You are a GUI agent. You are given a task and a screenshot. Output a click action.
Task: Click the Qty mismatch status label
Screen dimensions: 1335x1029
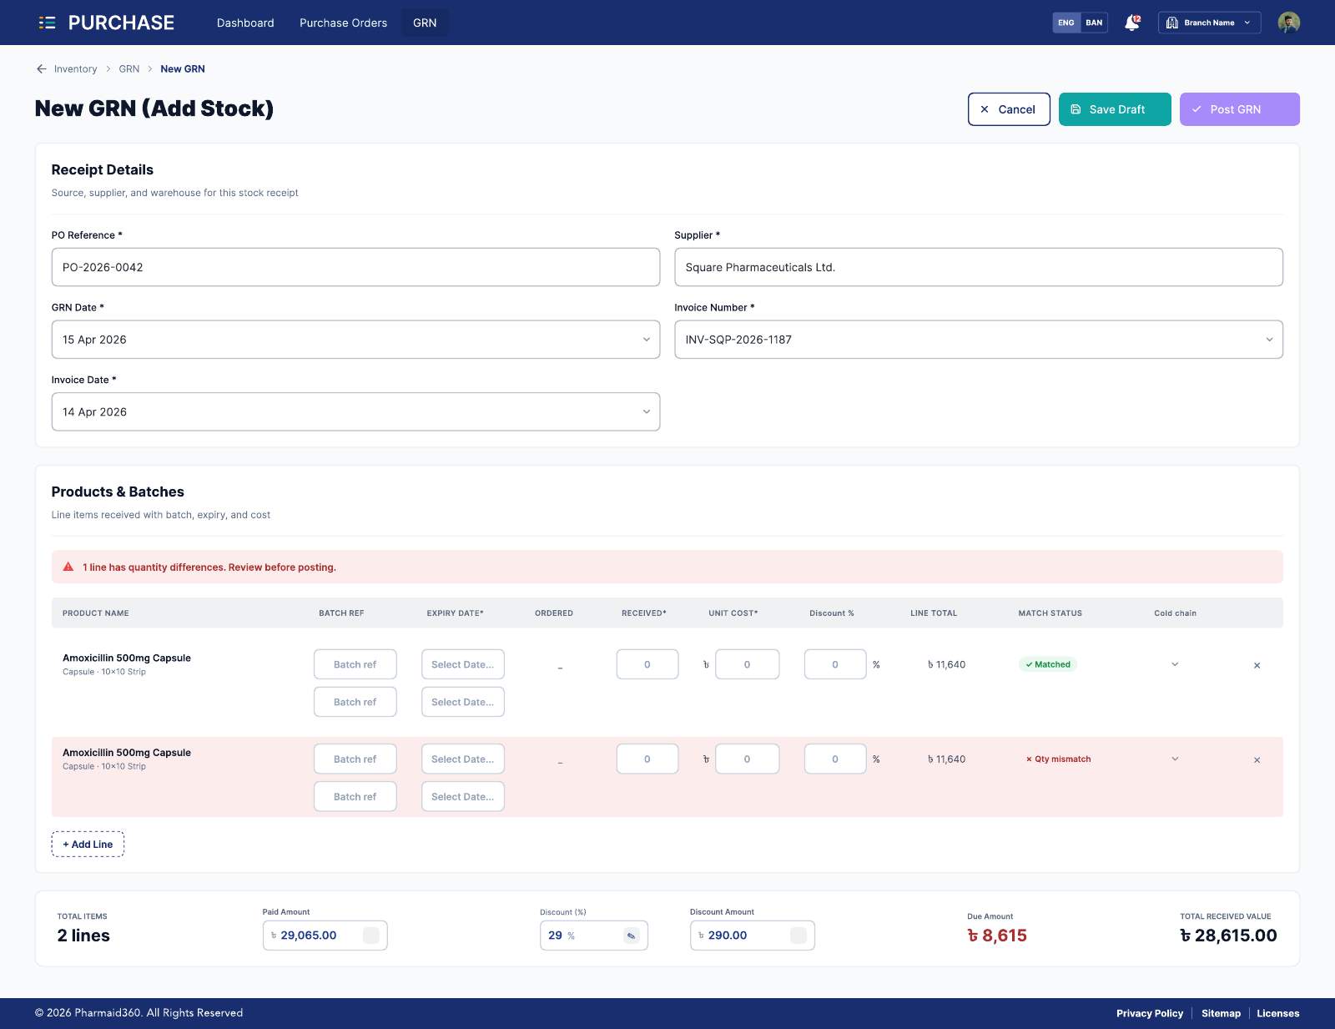[x=1058, y=759]
